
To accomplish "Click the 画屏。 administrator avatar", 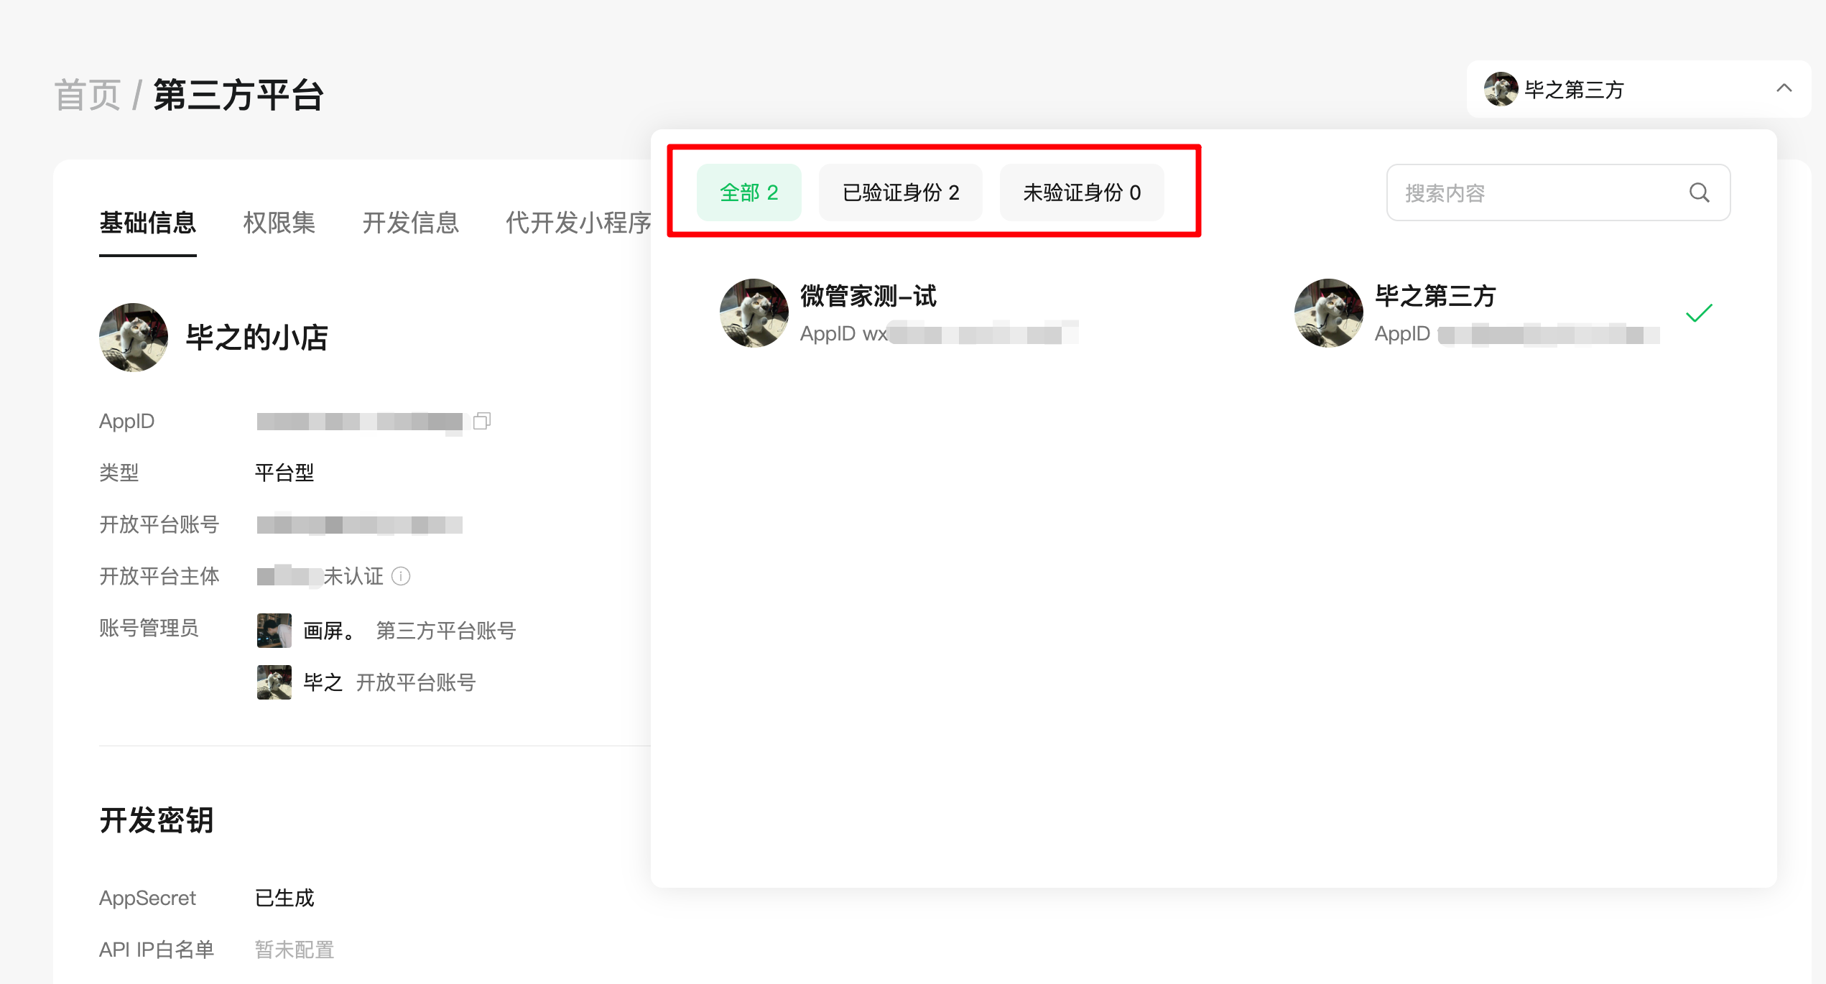I will [274, 631].
